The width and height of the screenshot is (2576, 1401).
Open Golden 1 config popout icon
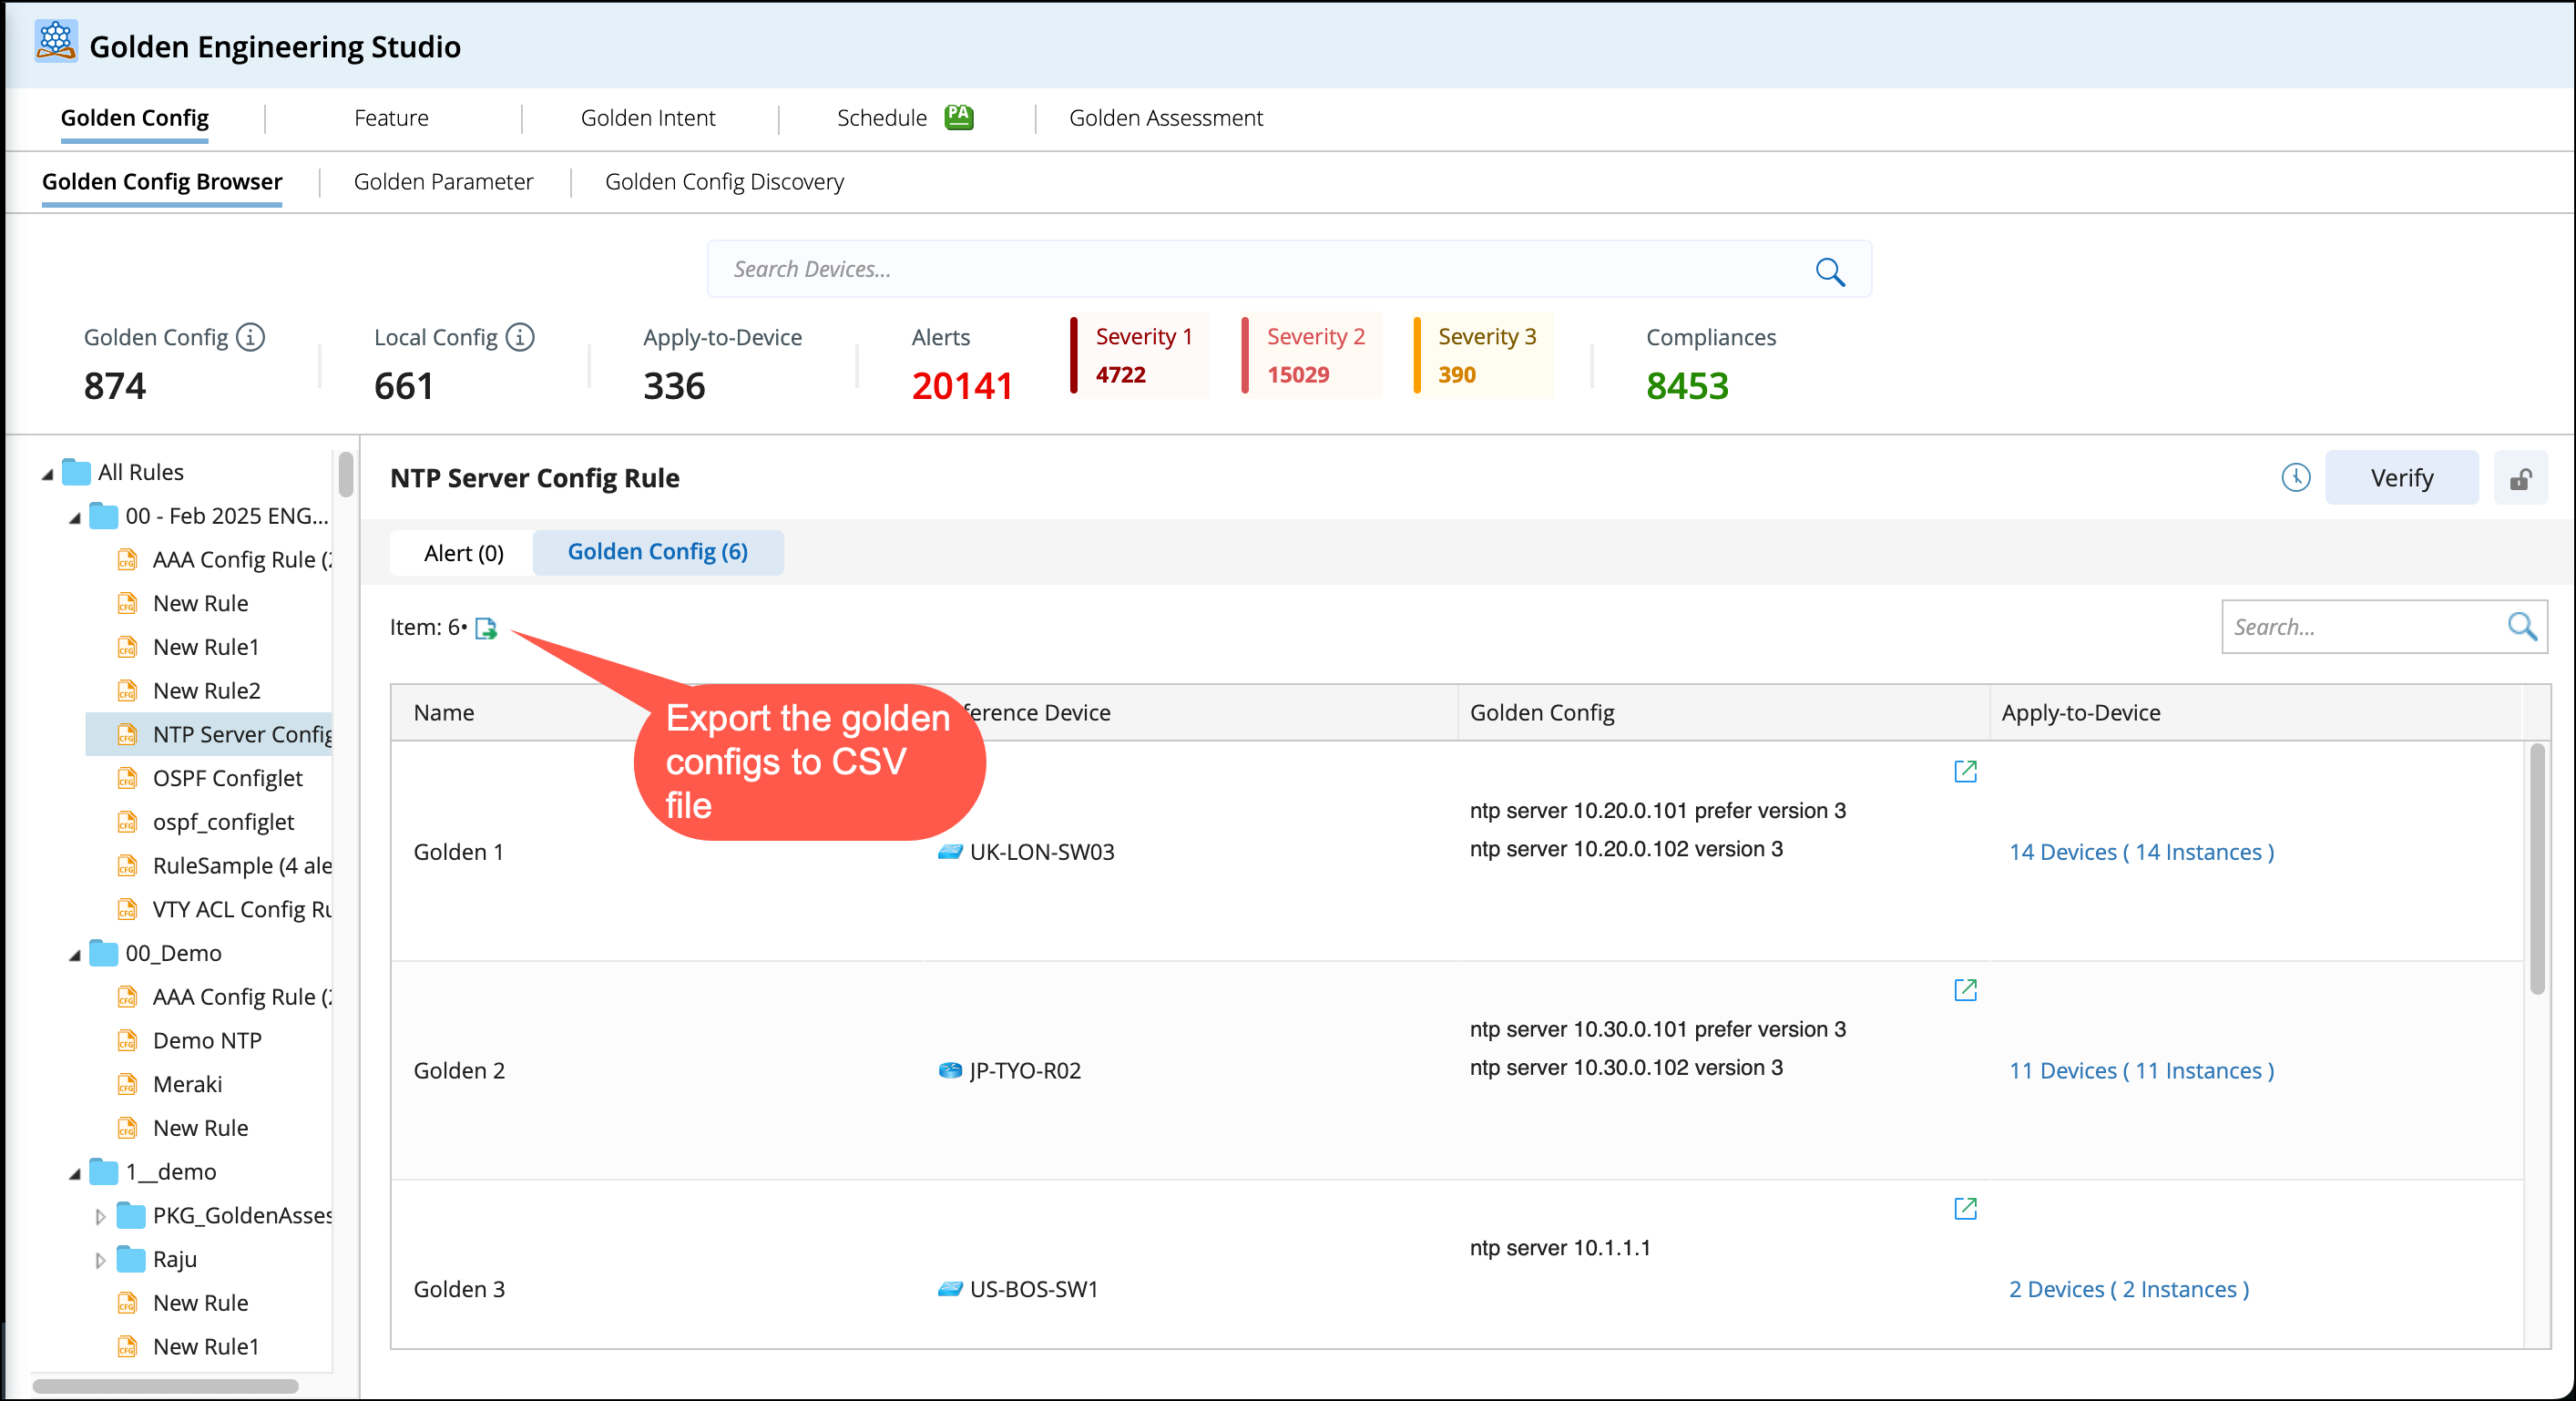click(1965, 771)
